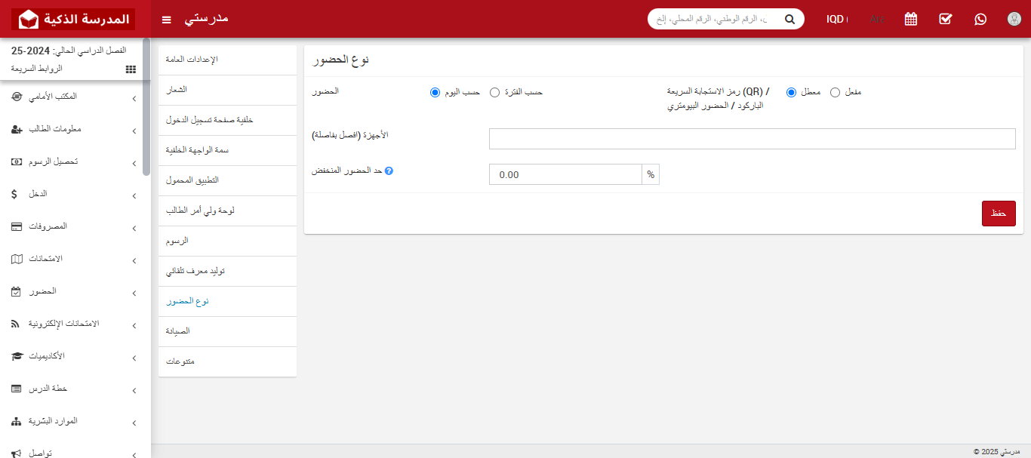Click help icon beside حد الحضور المنخفض
The width and height of the screenshot is (1031, 458).
tap(389, 171)
